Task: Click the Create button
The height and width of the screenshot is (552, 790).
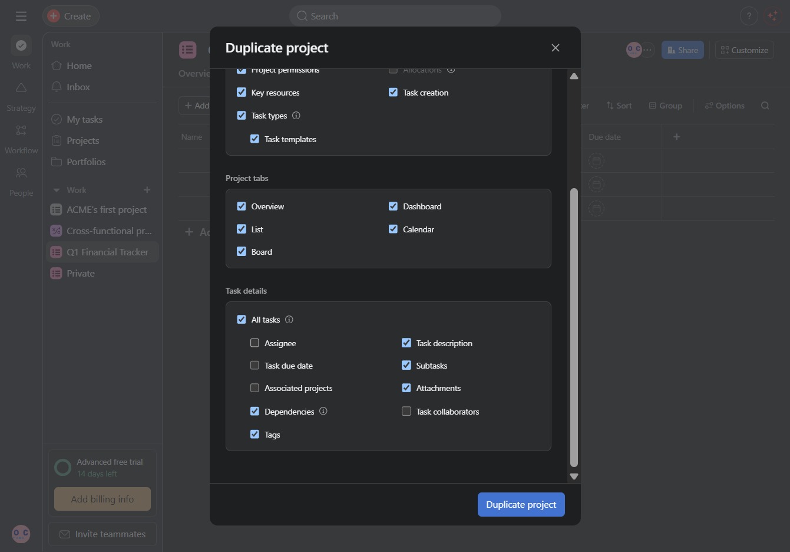Action: (71, 16)
